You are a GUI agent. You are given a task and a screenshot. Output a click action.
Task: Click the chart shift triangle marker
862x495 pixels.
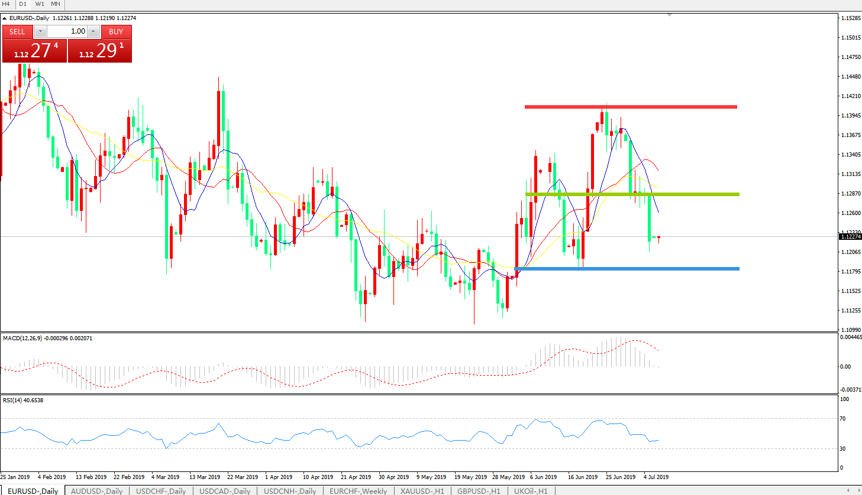(x=669, y=15)
